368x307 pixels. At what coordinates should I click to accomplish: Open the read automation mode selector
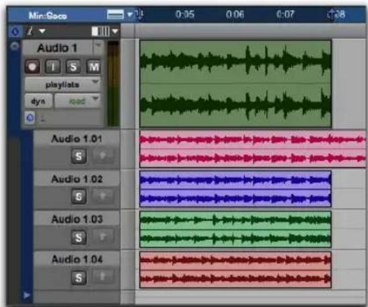coord(78,101)
